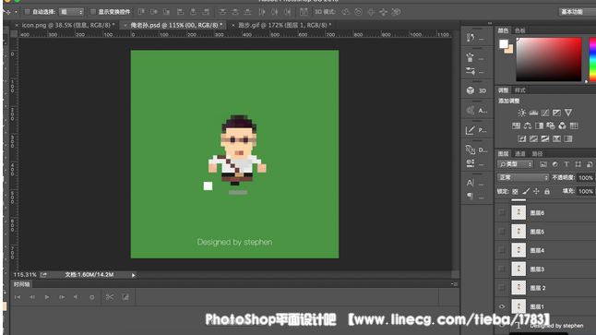Screen dimensions: 596x335
Task: Add a Levels adjustment
Action: [x=533, y=113]
